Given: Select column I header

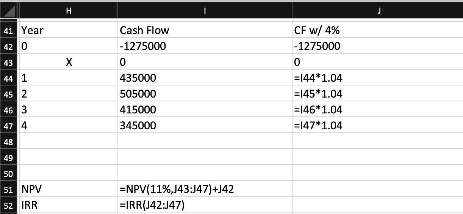Looking at the screenshot, I should (205, 11).
